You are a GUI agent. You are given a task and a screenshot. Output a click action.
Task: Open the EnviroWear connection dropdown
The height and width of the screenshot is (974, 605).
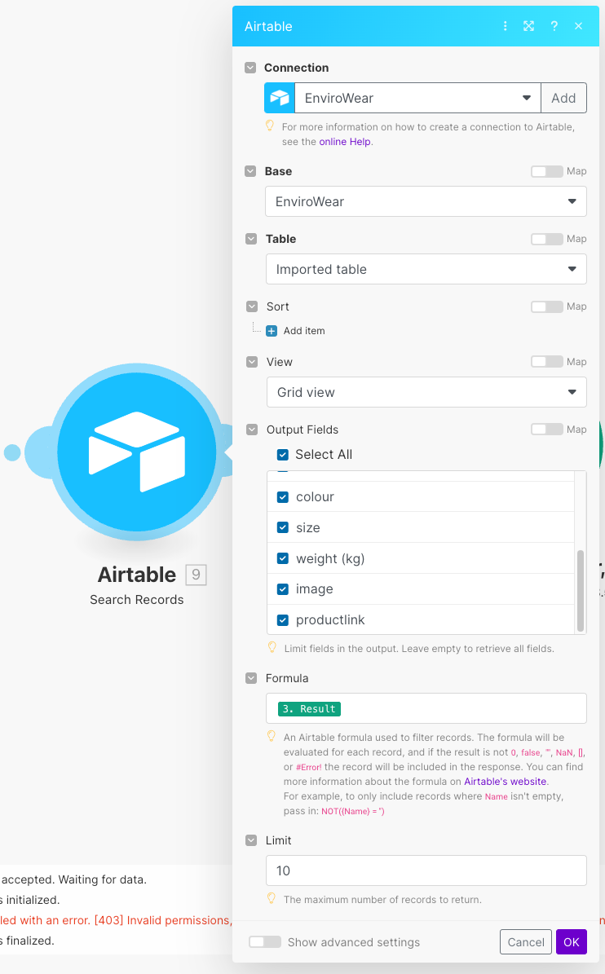(417, 98)
